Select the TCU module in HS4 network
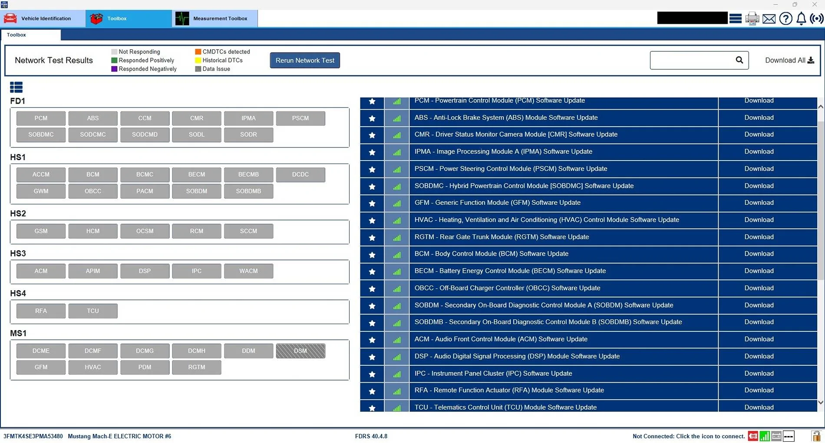Screen dimensions: 825x443 (x=93, y=311)
